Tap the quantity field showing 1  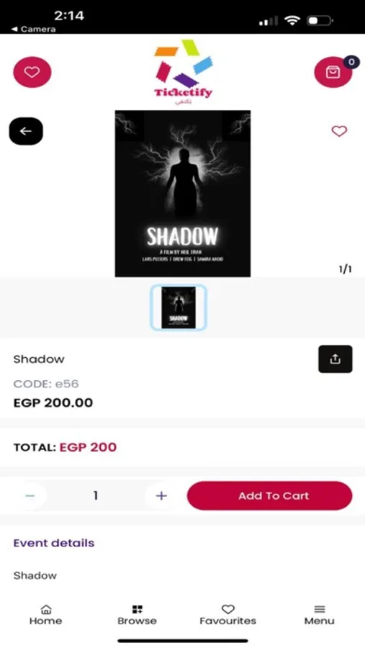click(x=96, y=495)
